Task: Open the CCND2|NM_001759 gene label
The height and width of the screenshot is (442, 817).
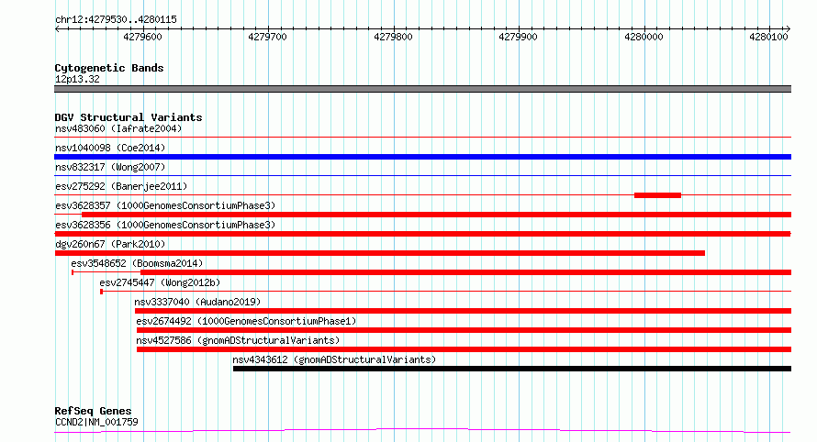Action: [96, 422]
